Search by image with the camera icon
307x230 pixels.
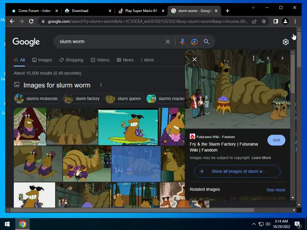194,42
